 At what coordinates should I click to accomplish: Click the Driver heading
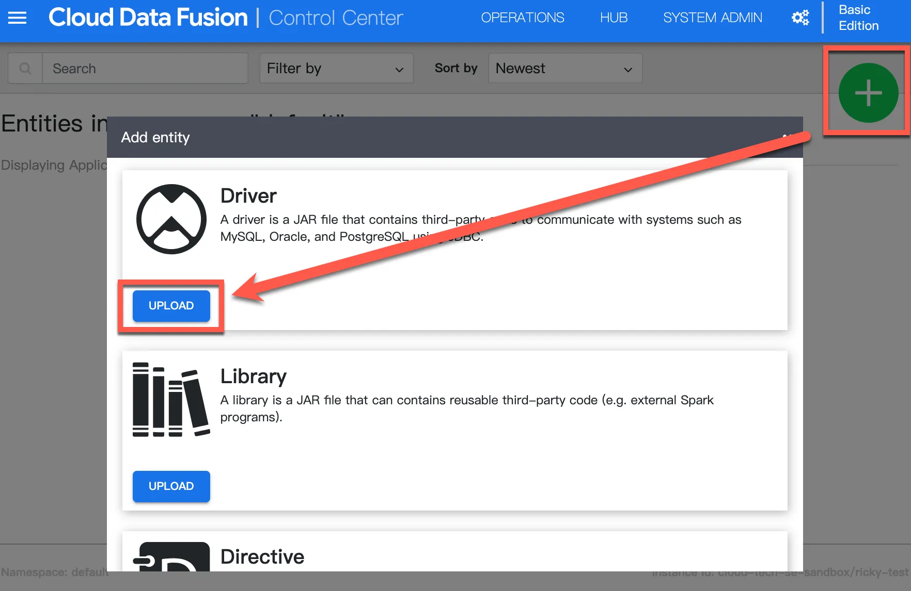coord(248,196)
